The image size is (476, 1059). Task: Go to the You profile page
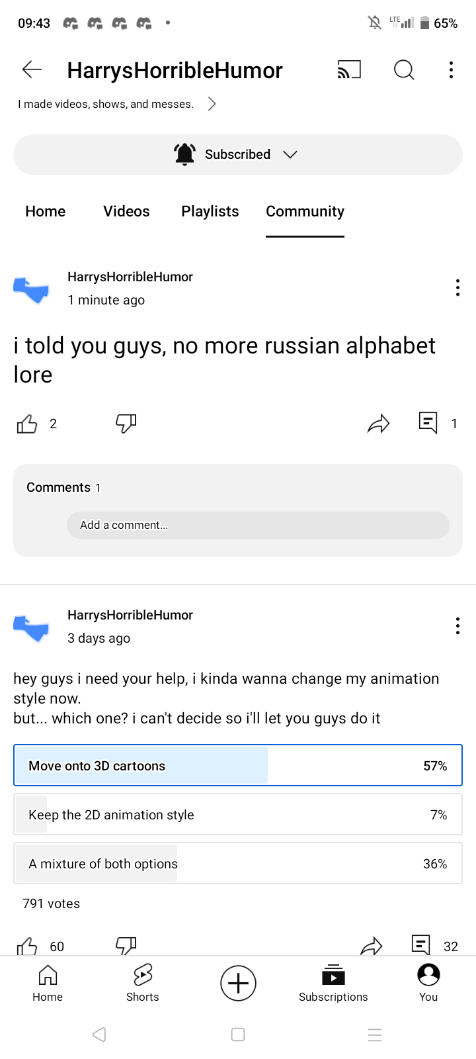coord(428,984)
